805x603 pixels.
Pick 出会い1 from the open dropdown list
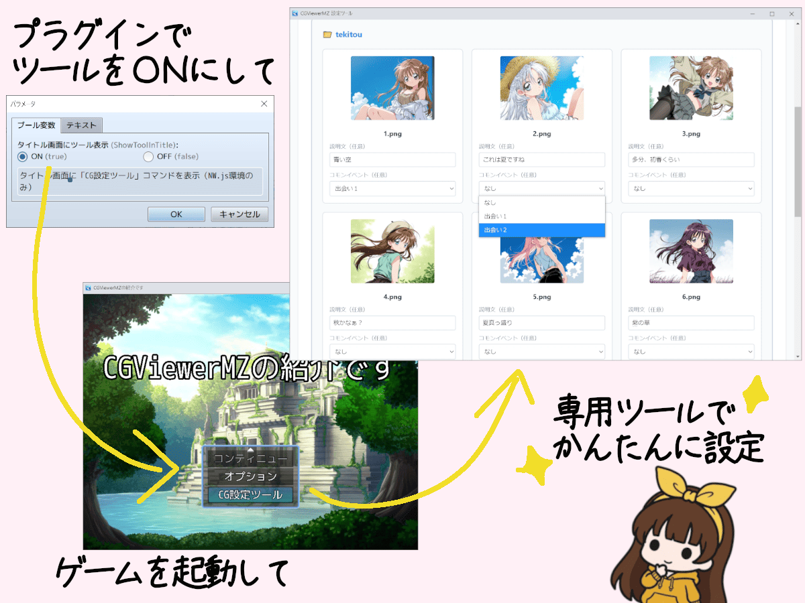coord(542,216)
